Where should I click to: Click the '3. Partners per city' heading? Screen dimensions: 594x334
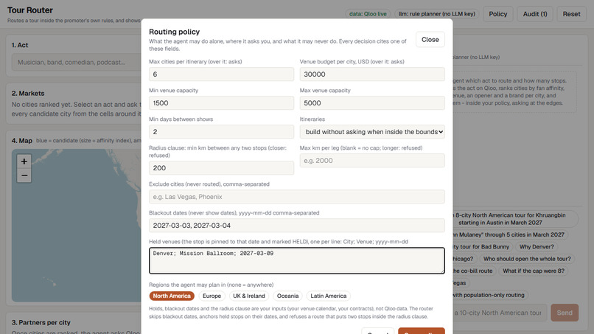(x=41, y=323)
